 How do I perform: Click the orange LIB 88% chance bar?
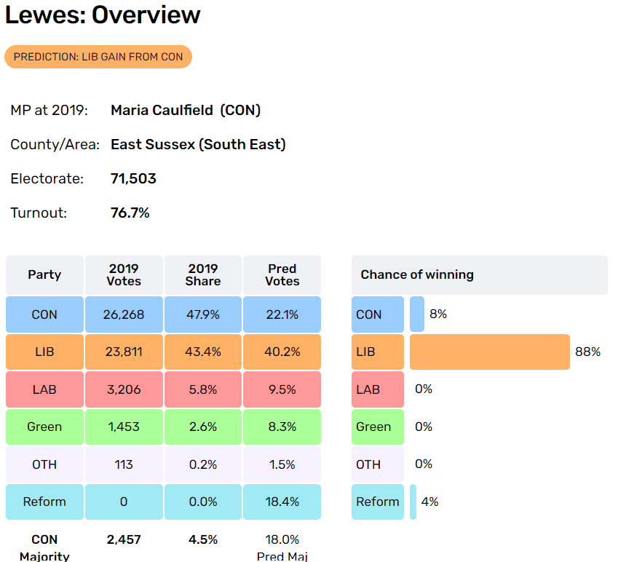coord(490,352)
